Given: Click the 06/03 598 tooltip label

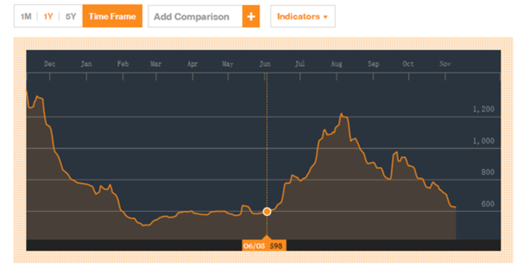Looking at the screenshot, I should tap(264, 246).
